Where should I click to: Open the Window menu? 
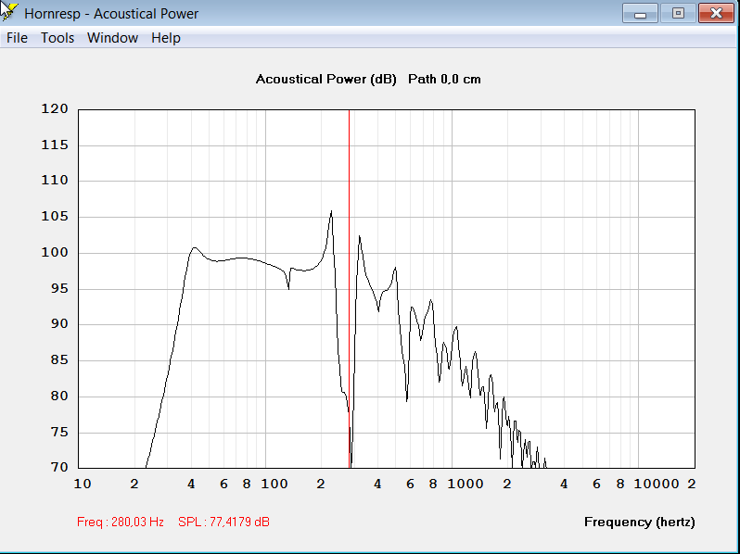pyautogui.click(x=112, y=38)
